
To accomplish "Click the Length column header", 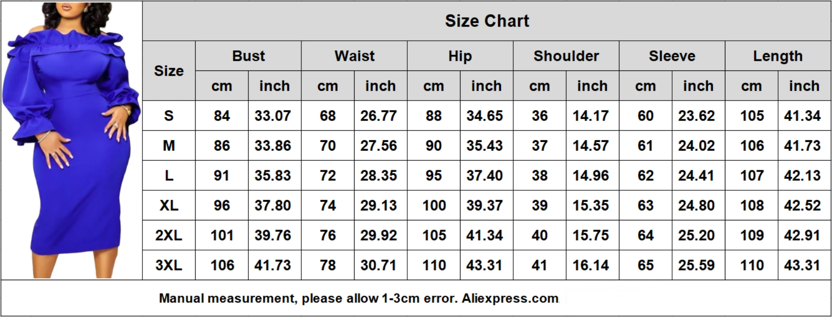I will point(778,56).
